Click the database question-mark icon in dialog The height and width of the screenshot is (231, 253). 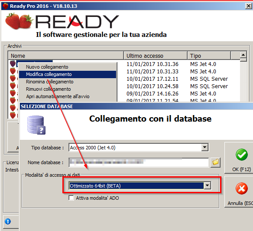pyautogui.click(x=36, y=125)
